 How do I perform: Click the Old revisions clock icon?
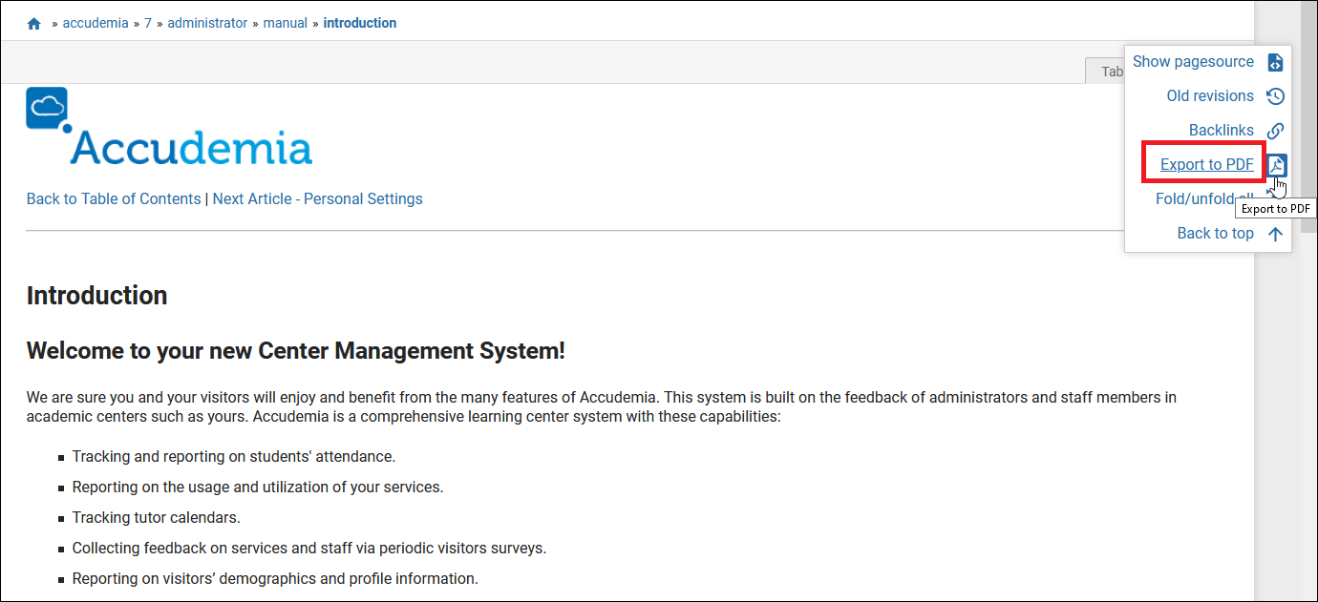[1275, 96]
